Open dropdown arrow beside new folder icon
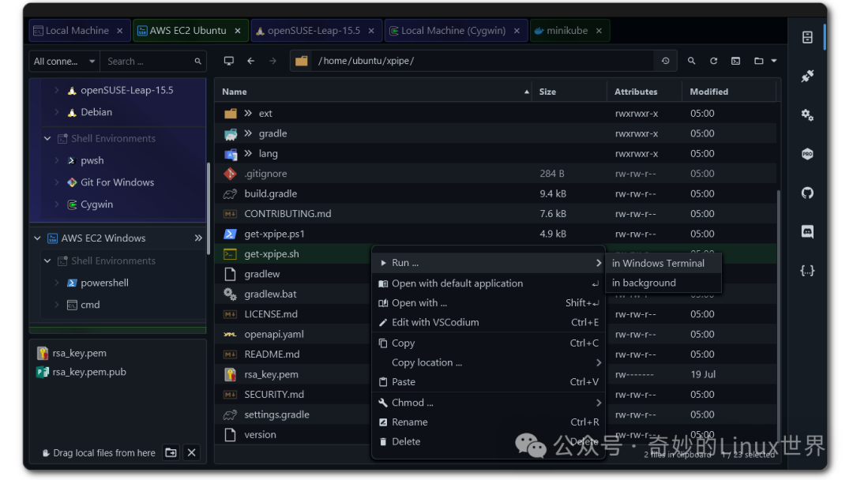This screenshot has height=480, width=853. point(774,61)
